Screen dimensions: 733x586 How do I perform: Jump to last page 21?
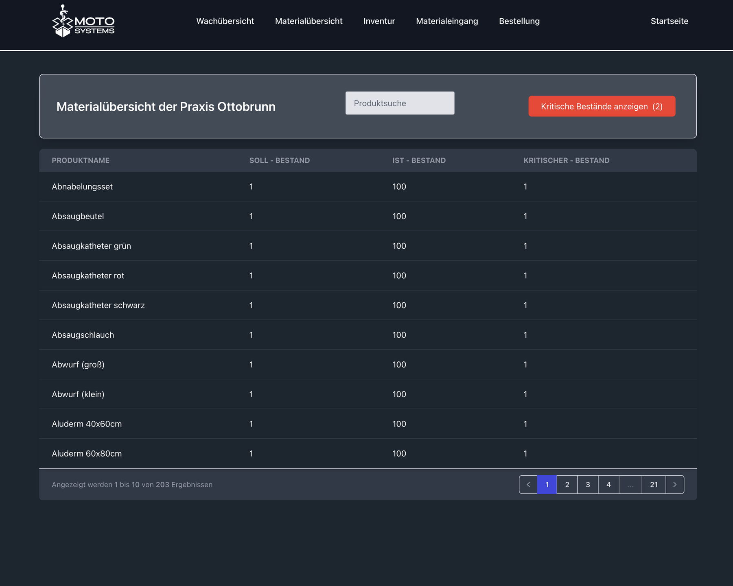point(654,484)
